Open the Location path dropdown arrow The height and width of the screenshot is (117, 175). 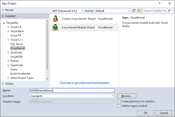click(112, 96)
